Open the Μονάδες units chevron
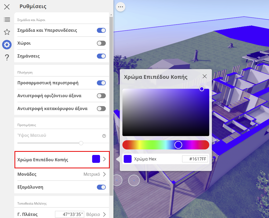The width and height of the screenshot is (269, 218). (104, 174)
